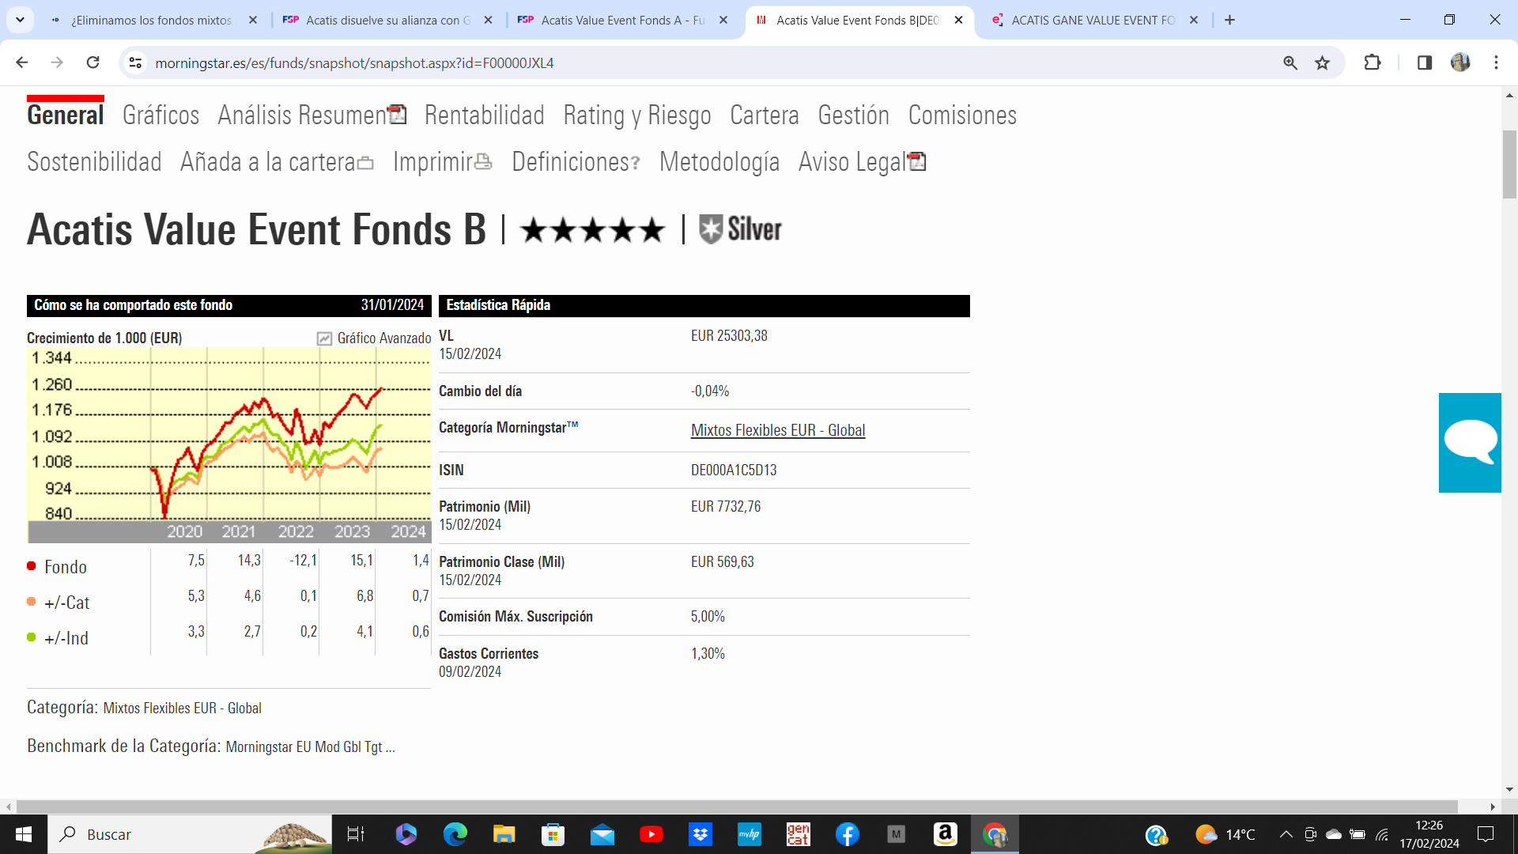
Task: Click the fund growth chart
Action: point(229,444)
